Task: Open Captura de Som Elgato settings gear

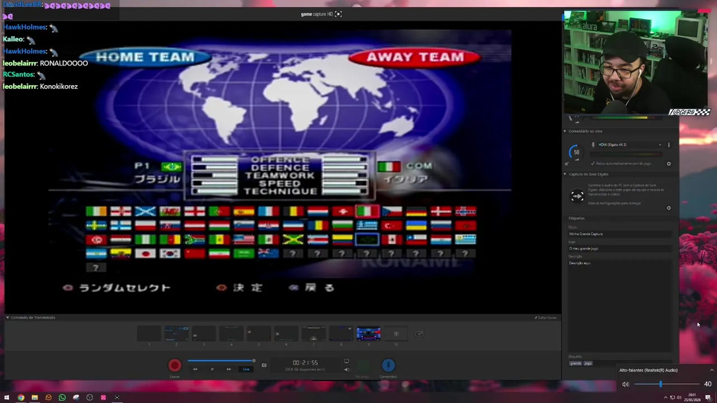Action: pyautogui.click(x=668, y=208)
